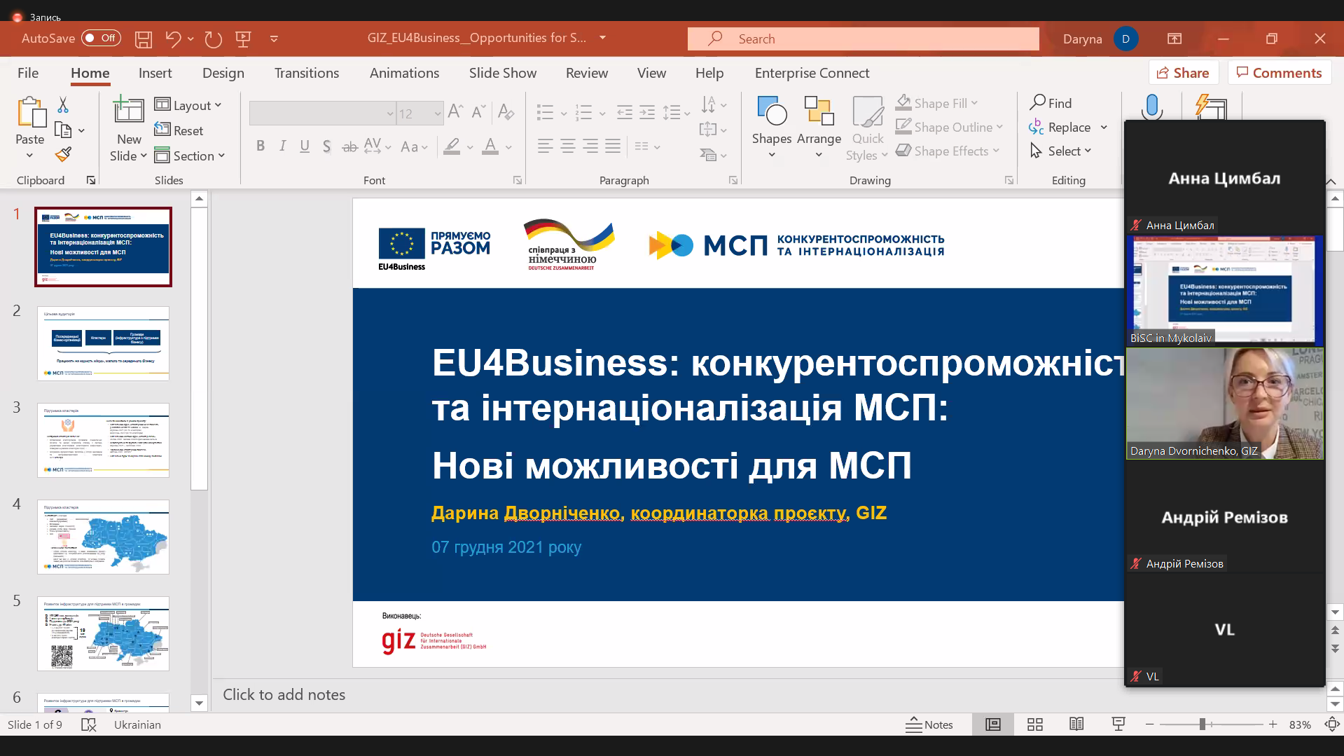
Task: Select the Format Painter brush
Action: click(63, 154)
